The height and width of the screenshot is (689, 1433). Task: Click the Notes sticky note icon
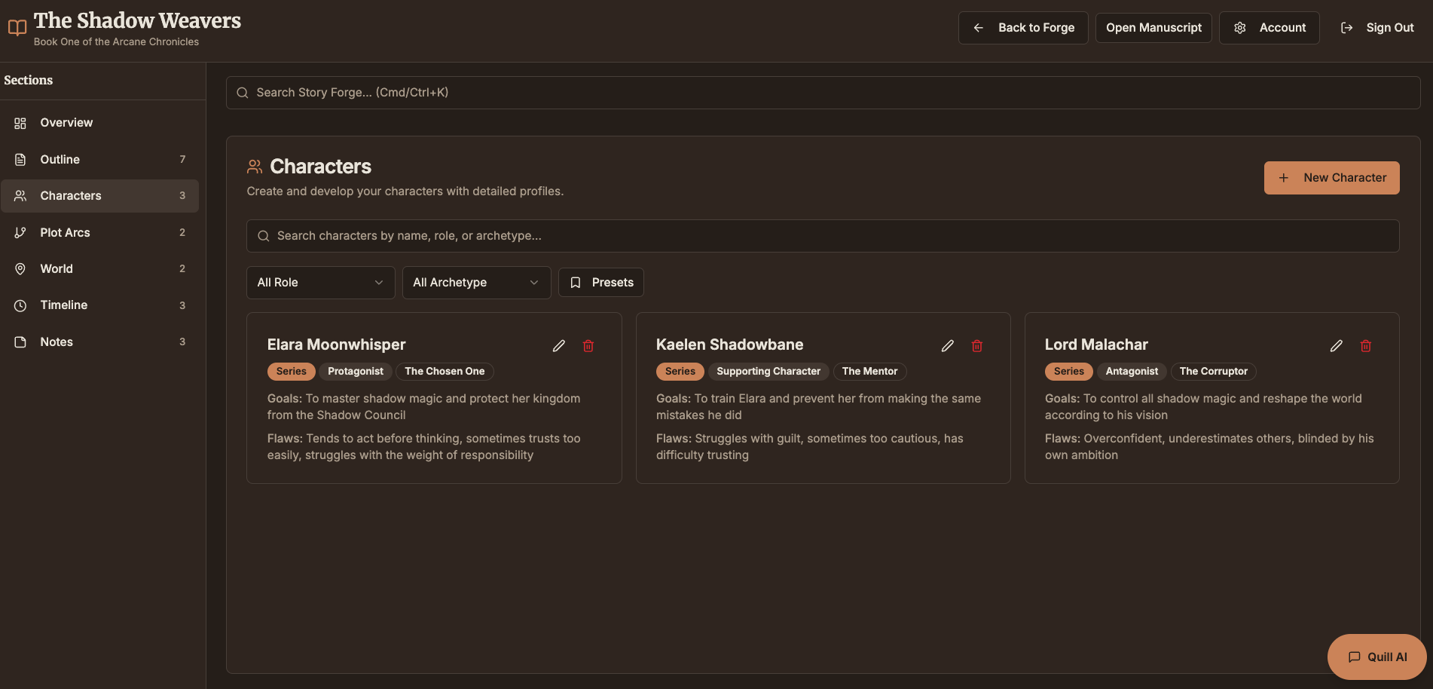[20, 342]
